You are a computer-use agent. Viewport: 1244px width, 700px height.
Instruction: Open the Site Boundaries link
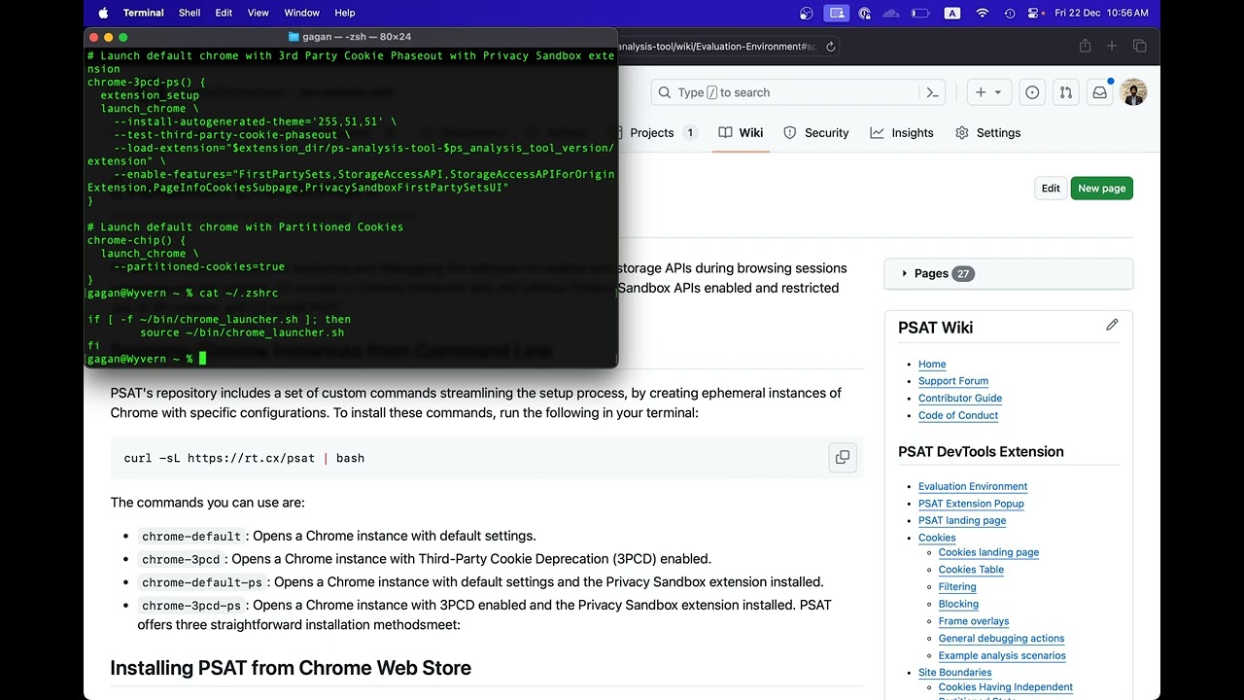[955, 673]
